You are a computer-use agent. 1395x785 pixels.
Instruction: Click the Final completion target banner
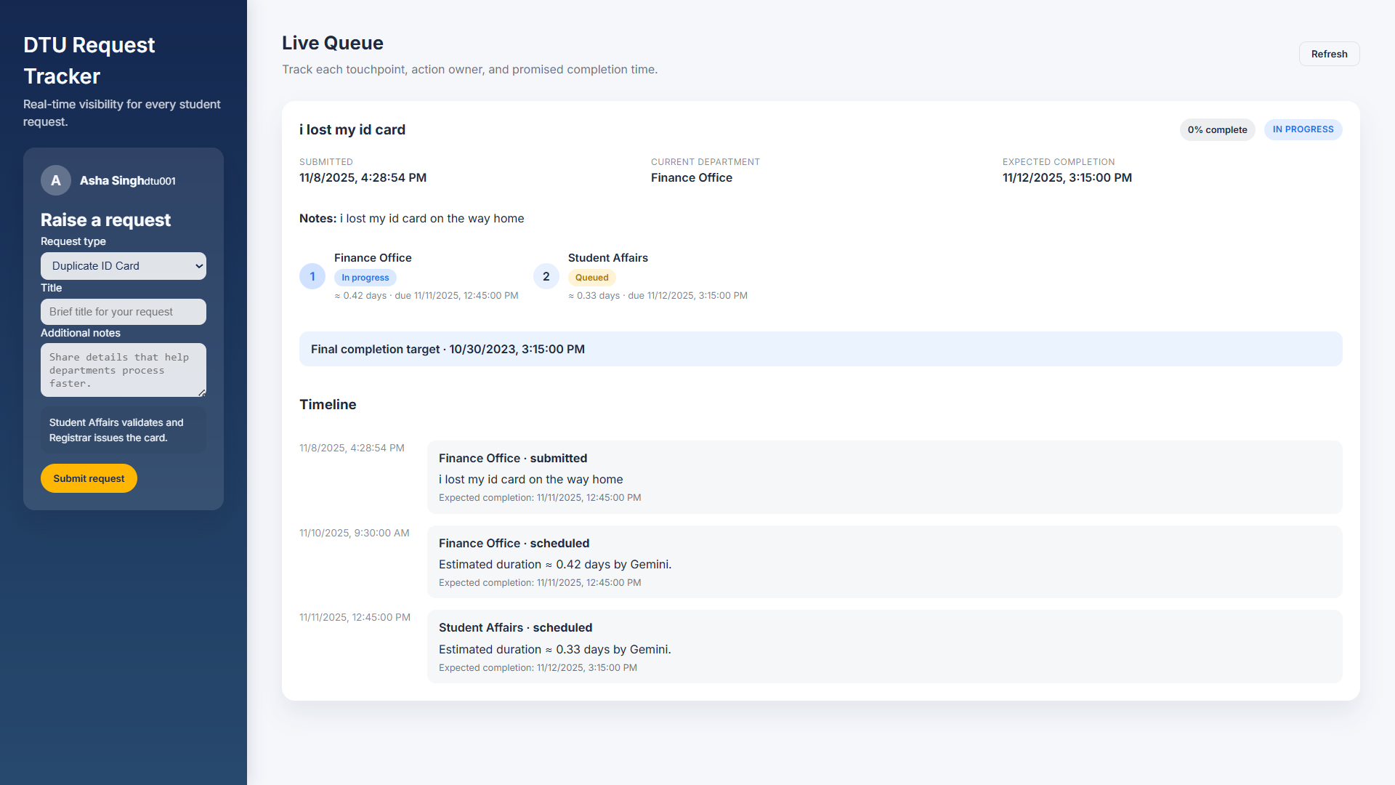point(820,349)
